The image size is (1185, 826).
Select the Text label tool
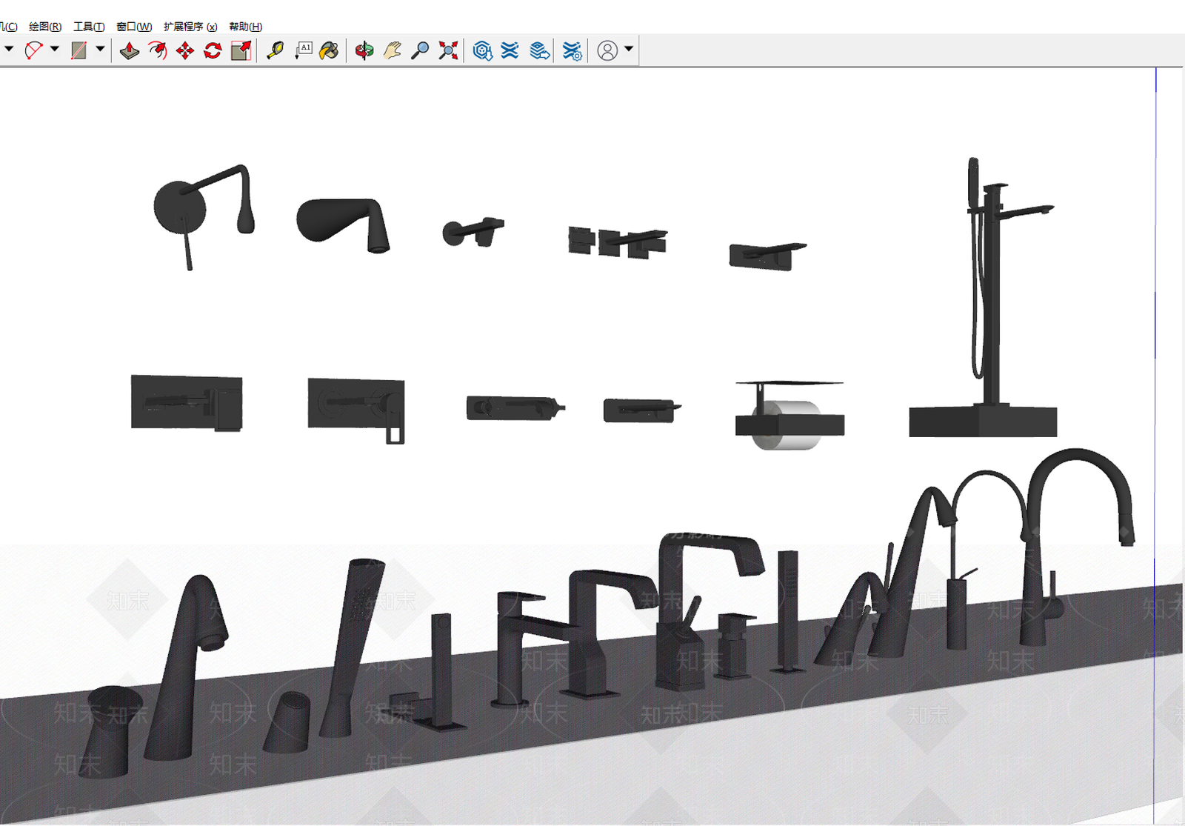coord(304,50)
